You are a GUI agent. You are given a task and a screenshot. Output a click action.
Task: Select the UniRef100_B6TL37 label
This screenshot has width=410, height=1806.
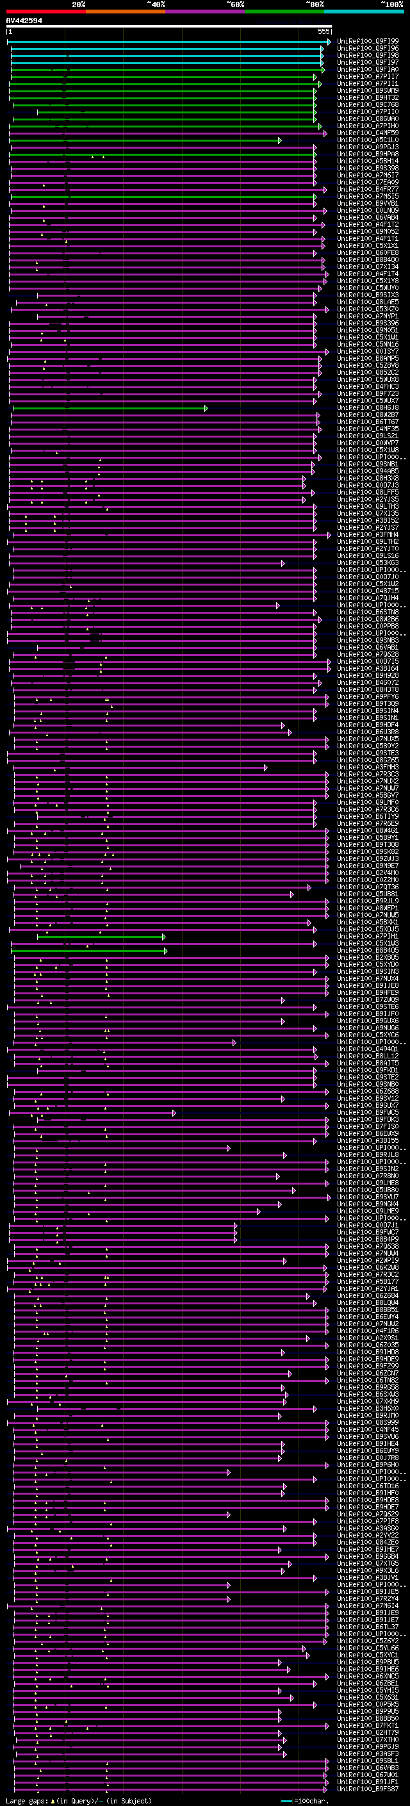click(x=368, y=1627)
